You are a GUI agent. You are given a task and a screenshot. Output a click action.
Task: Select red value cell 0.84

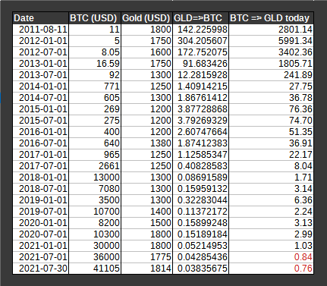(272, 257)
